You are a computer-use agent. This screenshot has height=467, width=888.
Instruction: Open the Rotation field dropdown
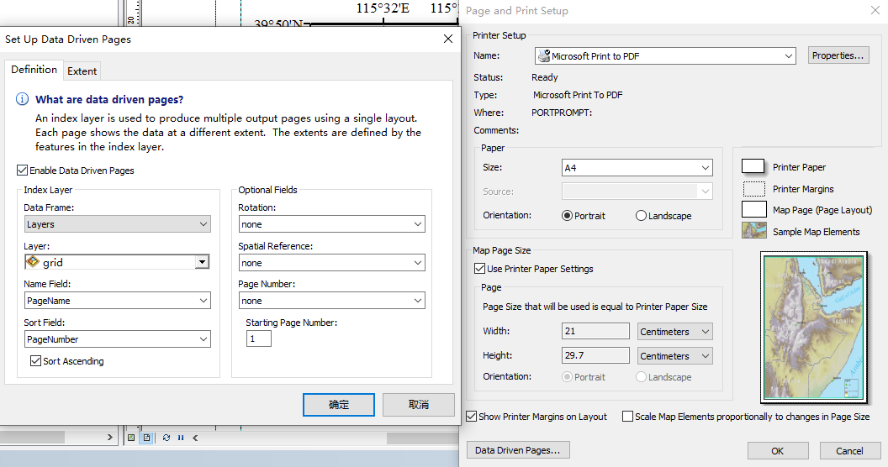tap(331, 224)
